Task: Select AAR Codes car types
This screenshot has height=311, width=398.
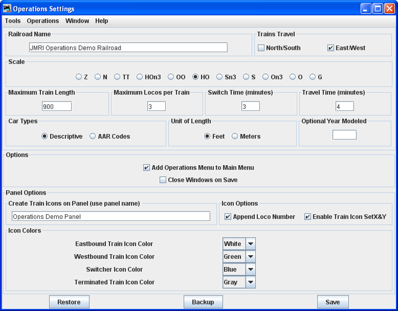Action: tap(93, 136)
